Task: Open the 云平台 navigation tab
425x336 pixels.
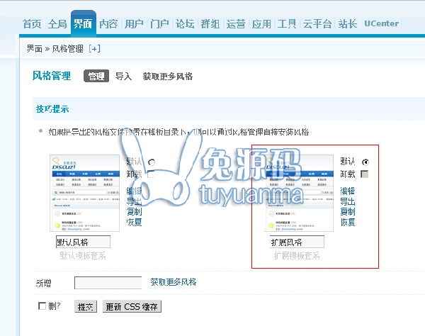Action: click(317, 24)
